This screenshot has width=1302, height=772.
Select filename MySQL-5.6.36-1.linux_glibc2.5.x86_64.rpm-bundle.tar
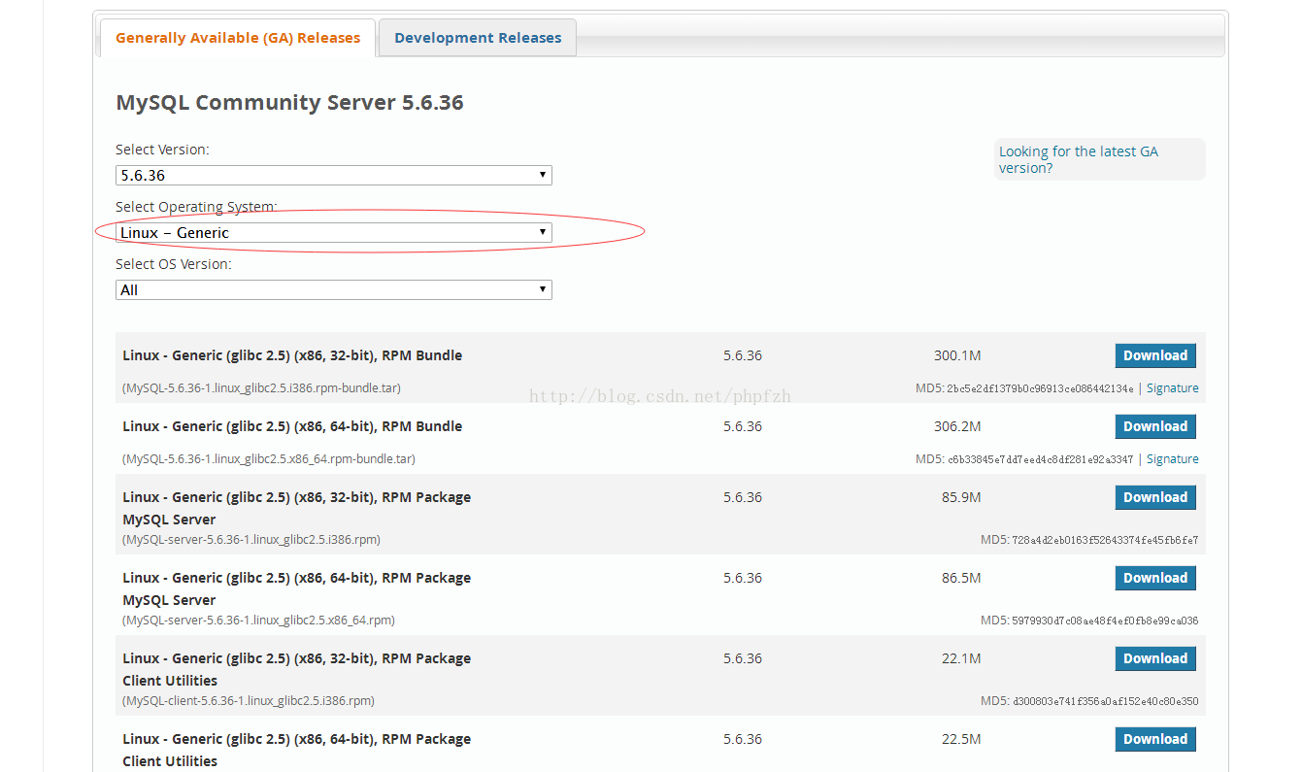tap(269, 459)
